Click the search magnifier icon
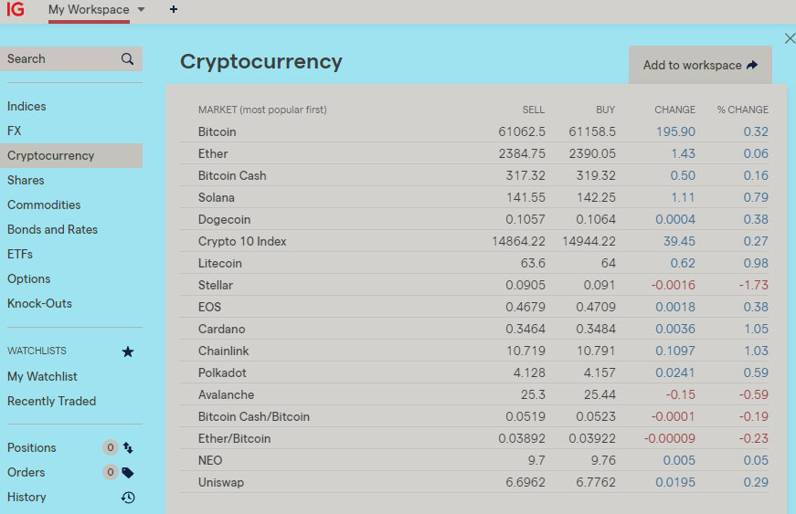Viewport: 796px width, 514px height. pos(127,59)
